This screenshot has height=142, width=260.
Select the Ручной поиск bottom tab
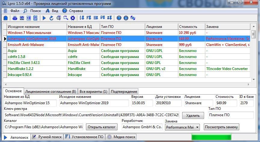pyautogui.click(x=47, y=137)
